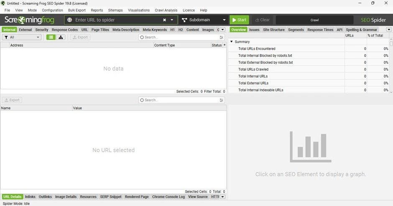Select the Meta Description tab
This screenshot has height=206, width=393.
126,30
